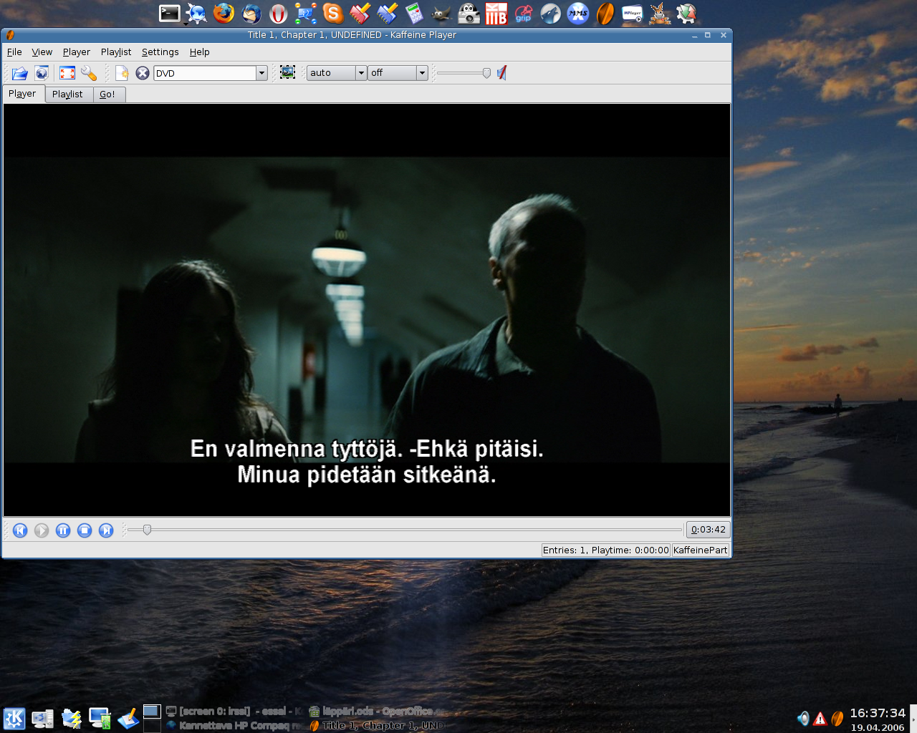
Task: Click the show desktop icon in bottom panel
Action: 128,718
